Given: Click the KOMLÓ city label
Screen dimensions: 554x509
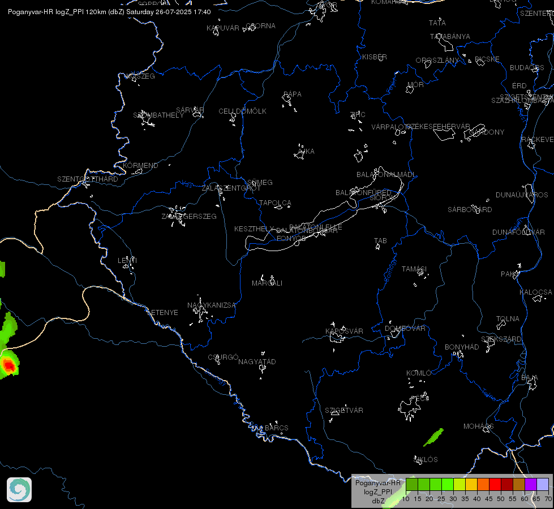Looking at the screenshot, I should tap(419, 373).
